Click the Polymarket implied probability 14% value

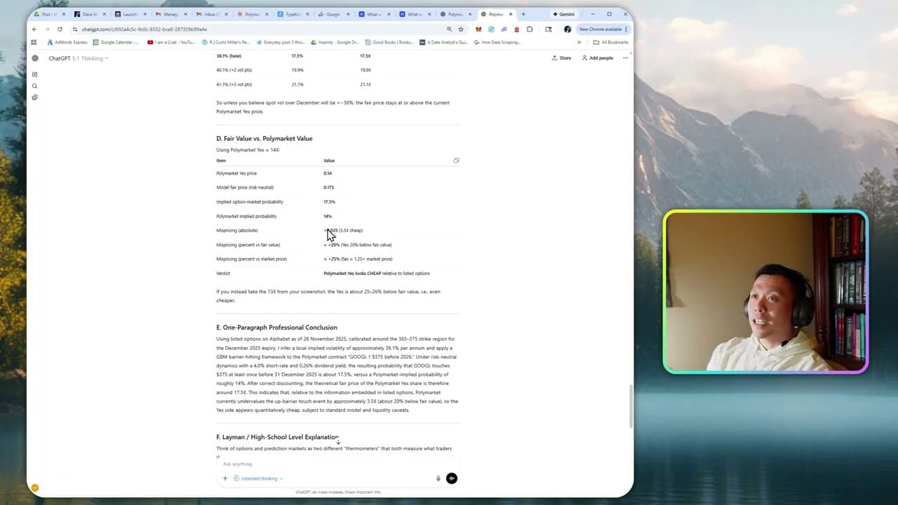point(328,216)
